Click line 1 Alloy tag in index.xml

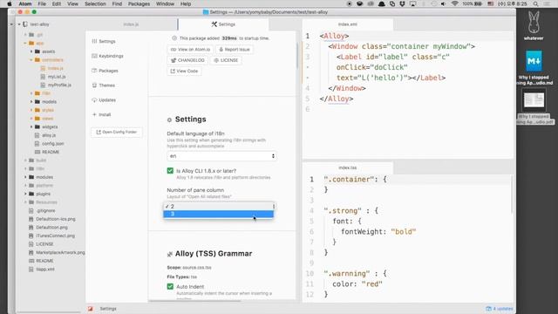pos(334,36)
